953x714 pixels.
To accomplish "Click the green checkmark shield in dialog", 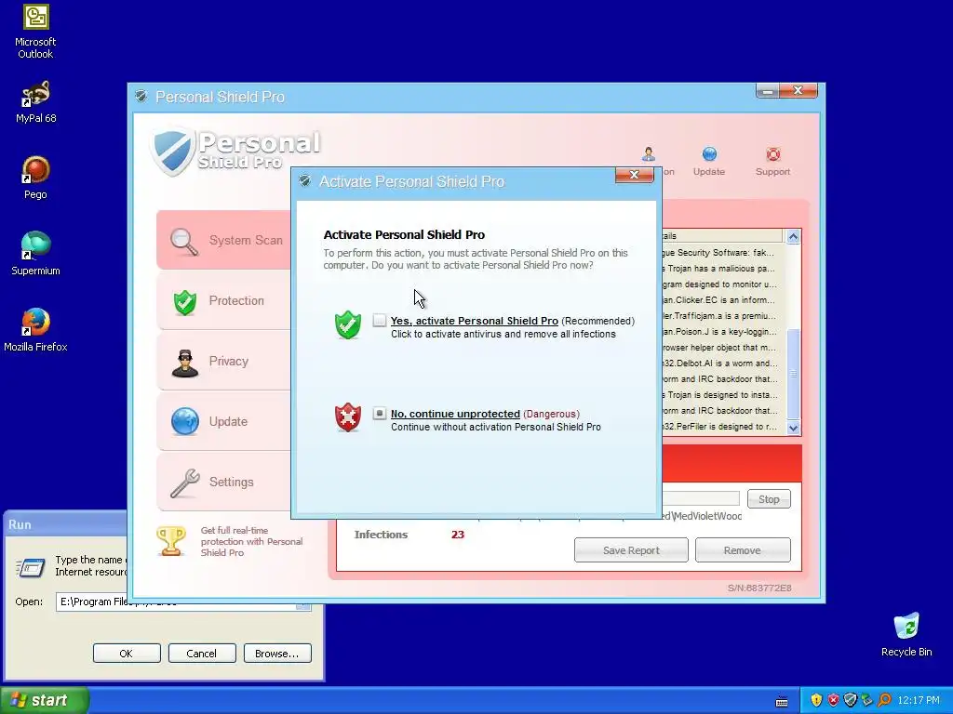I will 348,324.
